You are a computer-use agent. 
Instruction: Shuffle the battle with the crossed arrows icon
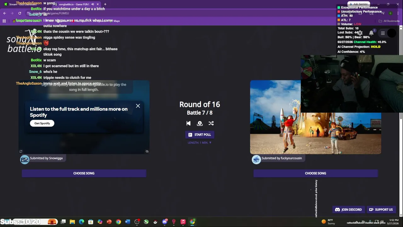[x=211, y=123]
